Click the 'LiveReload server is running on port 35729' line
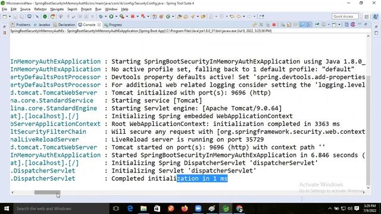Screen dimensions: 381x214 click(x=188, y=140)
